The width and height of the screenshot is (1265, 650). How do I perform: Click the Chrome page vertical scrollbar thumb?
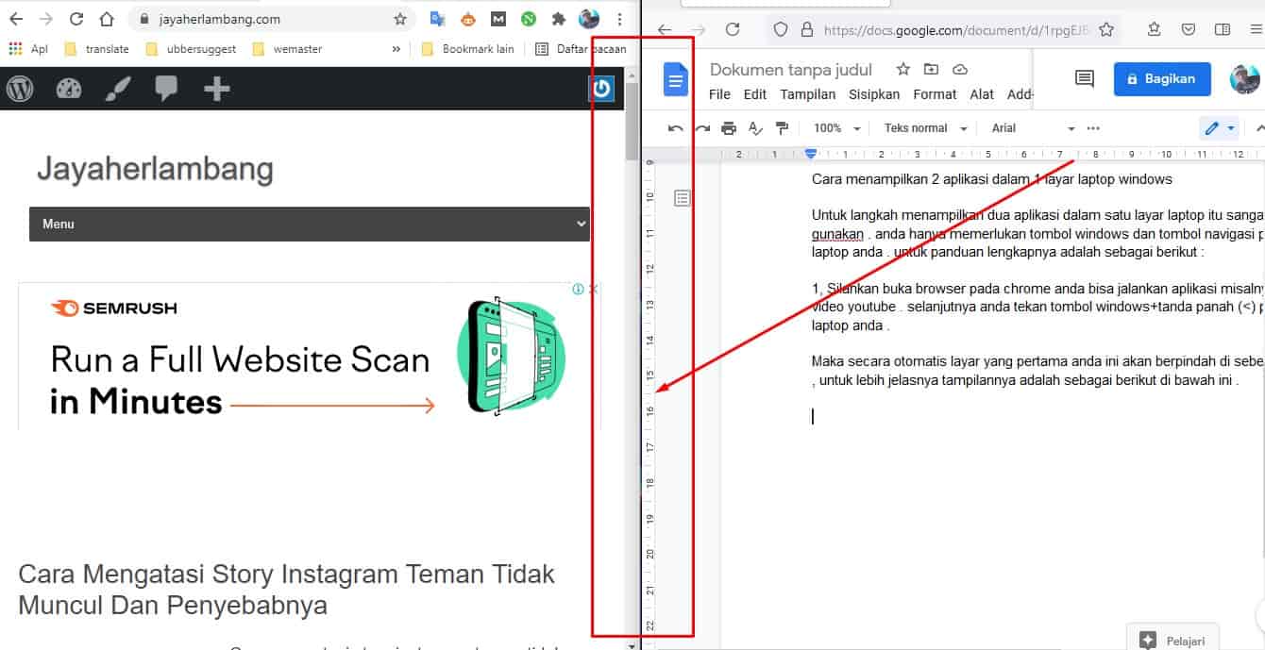[632, 121]
